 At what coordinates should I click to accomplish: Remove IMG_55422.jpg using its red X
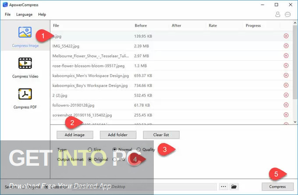pos(286,46)
